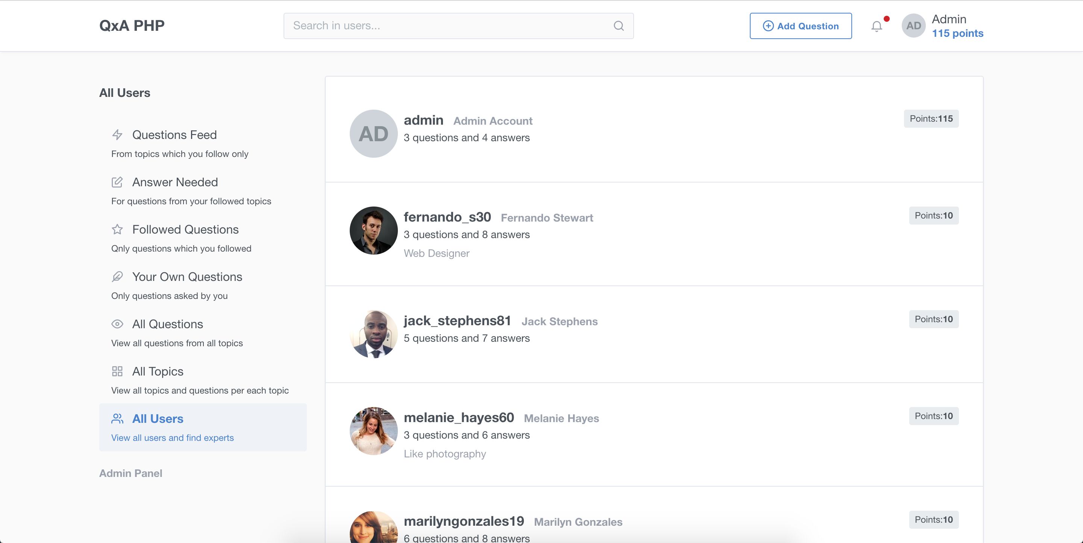This screenshot has width=1083, height=543.
Task: Click the All Questions eye icon
Action: [117, 324]
